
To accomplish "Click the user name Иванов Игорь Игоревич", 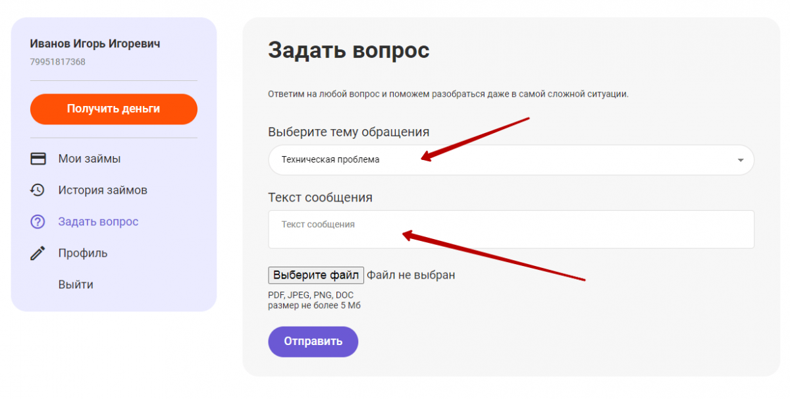I will 95,44.
